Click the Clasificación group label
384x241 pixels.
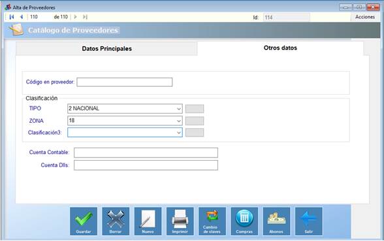tap(42, 98)
